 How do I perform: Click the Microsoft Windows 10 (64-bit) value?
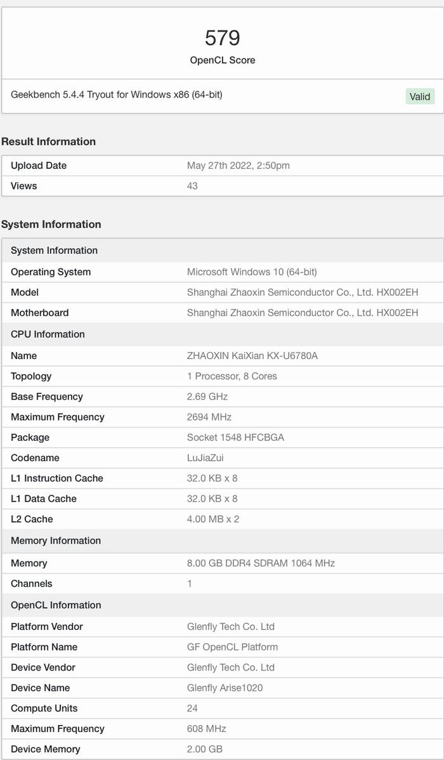tap(252, 272)
